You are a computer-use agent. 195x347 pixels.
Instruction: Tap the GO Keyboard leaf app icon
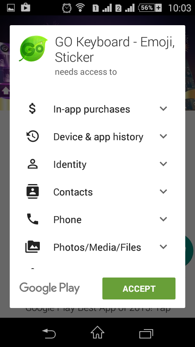(x=33, y=49)
